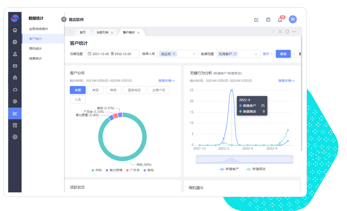Click the home icon in the left sidebar

(15, 30)
